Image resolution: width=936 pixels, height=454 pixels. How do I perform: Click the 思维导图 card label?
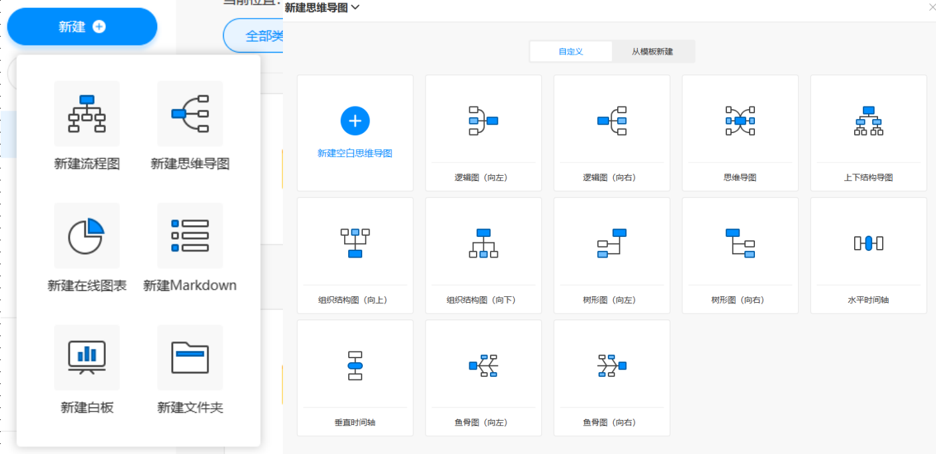(740, 178)
